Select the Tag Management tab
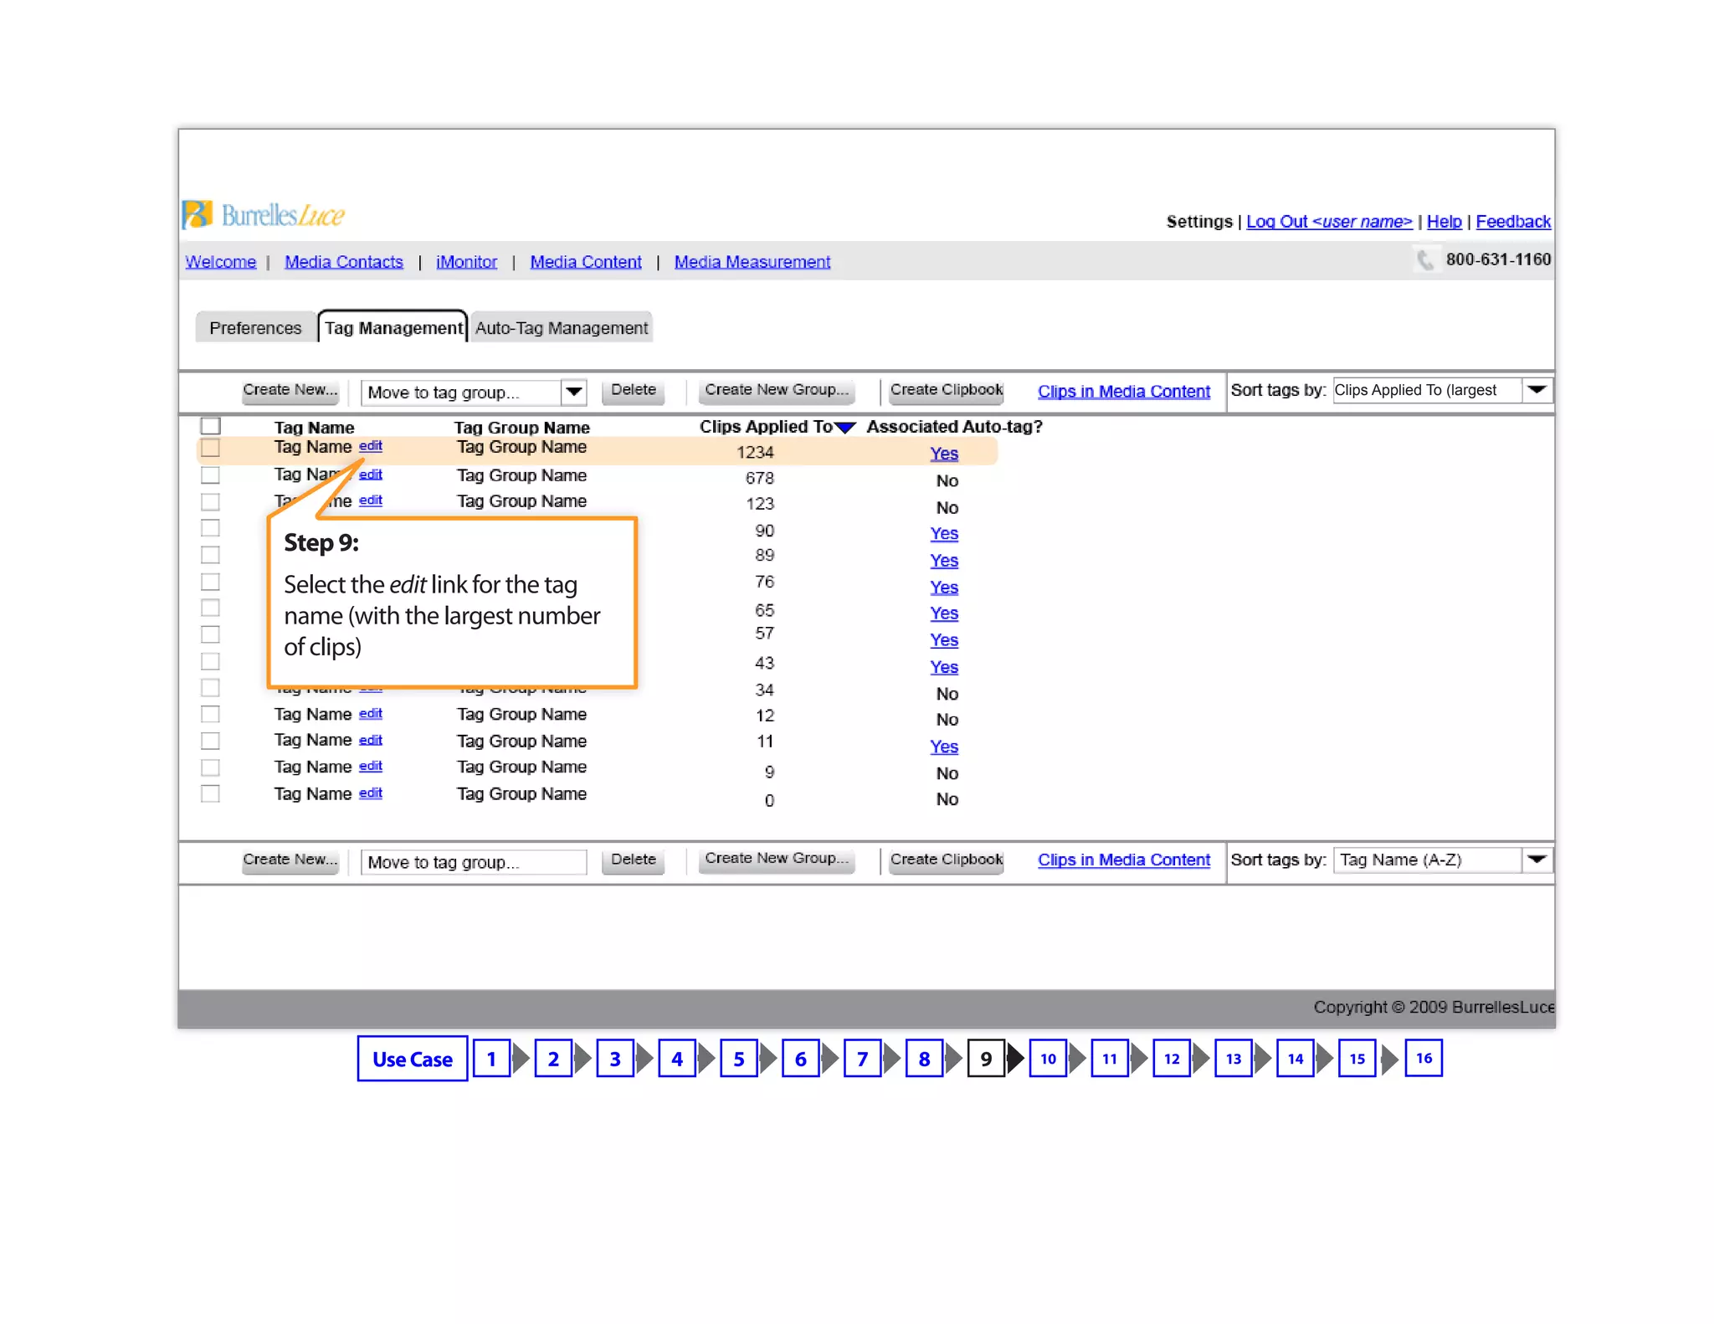This screenshot has height=1324, width=1714. (x=393, y=327)
